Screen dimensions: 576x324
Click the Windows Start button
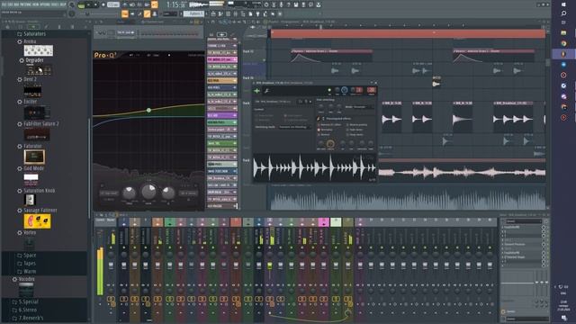pyautogui.click(x=564, y=4)
